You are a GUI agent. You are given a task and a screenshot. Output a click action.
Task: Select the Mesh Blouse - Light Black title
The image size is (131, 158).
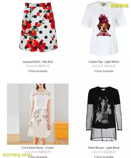pos(104,148)
